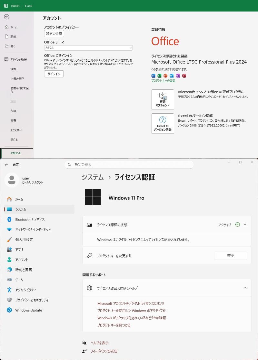
Task: Open 時刻と言語 settings
Action: pos(39,270)
